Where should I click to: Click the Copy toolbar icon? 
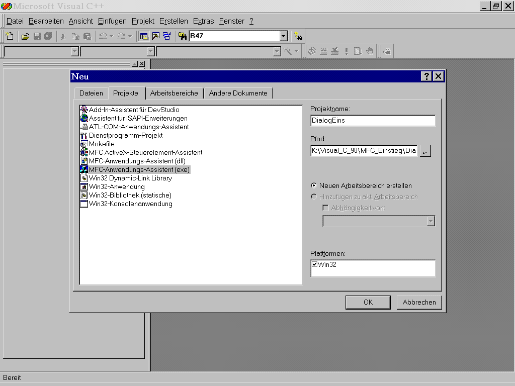75,36
